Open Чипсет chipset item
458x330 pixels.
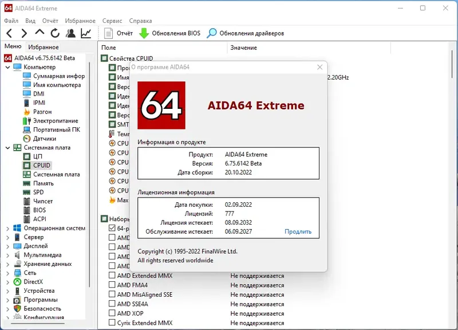[38, 201]
